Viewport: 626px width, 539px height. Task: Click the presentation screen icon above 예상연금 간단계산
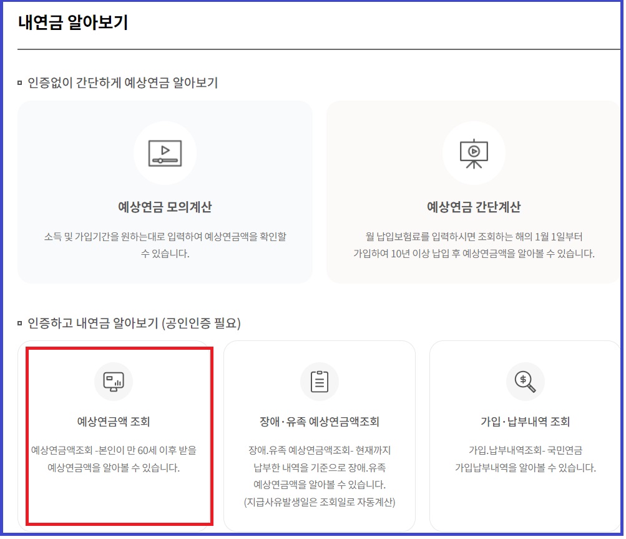coord(475,152)
